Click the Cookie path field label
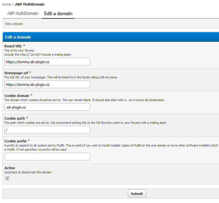This screenshot has width=219, height=203. [x=14, y=118]
